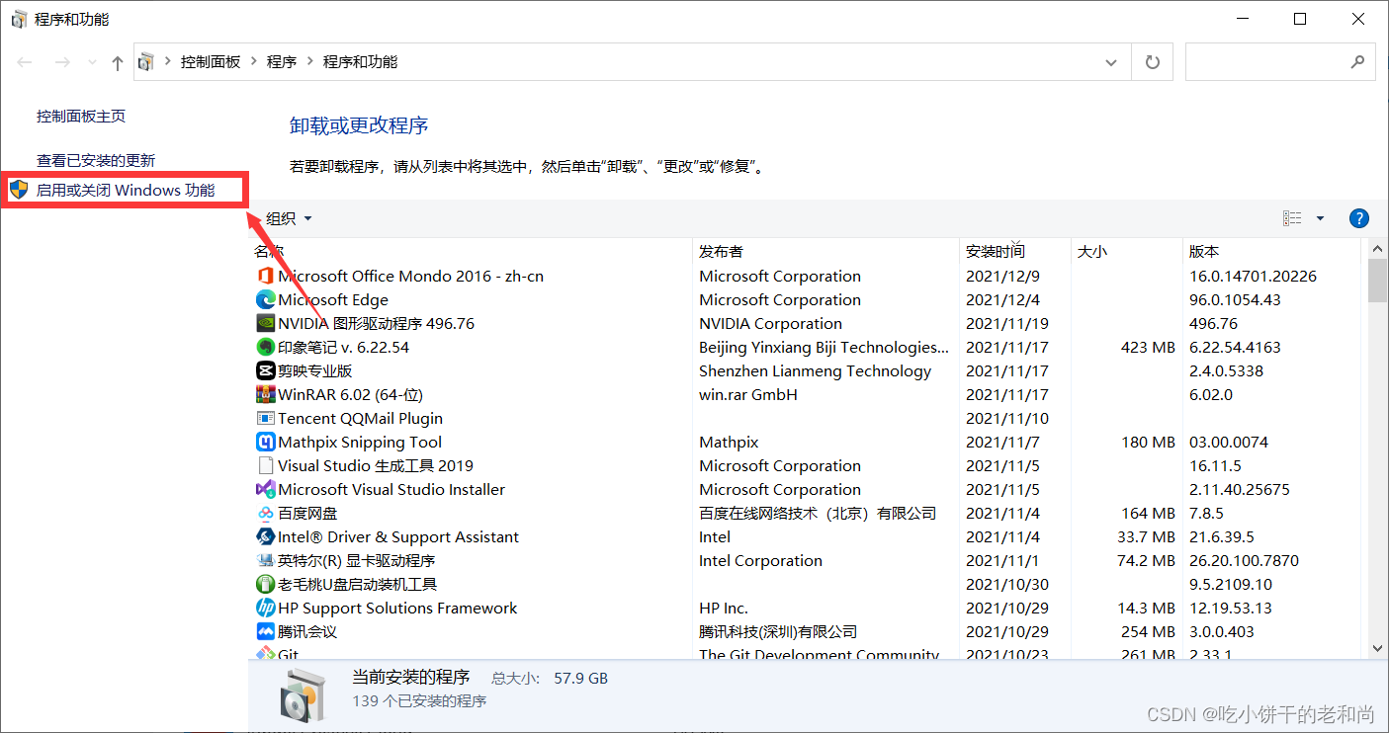Viewport: 1389px width, 733px height.
Task: Go up one level with up arrow
Action: coord(118,62)
